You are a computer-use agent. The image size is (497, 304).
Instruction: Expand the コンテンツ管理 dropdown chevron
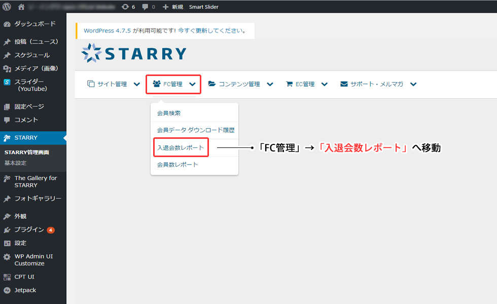click(270, 84)
